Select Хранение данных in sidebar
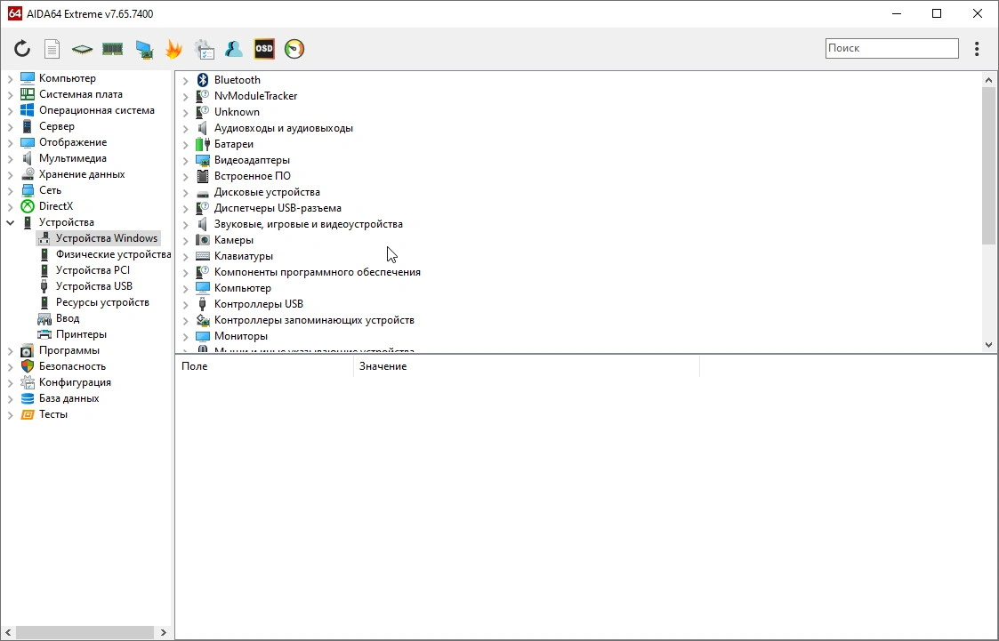 82,173
